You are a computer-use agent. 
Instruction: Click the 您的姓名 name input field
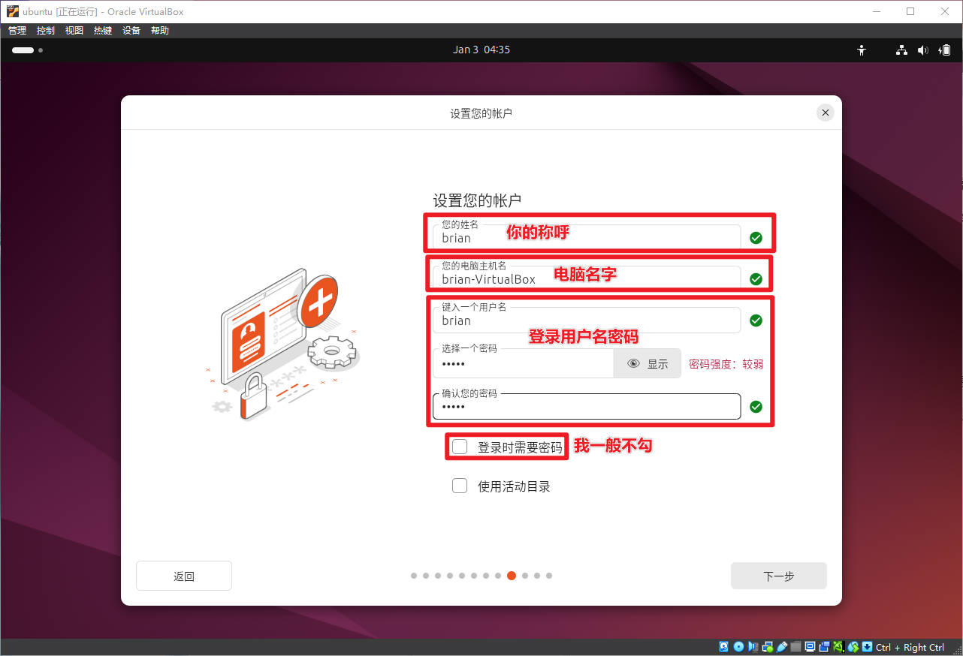pyautogui.click(x=586, y=238)
